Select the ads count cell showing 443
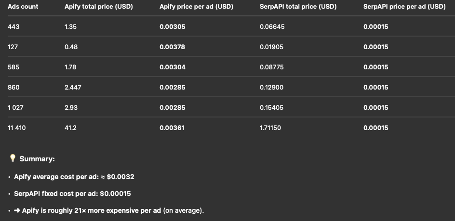The image size is (455, 221). click(13, 27)
